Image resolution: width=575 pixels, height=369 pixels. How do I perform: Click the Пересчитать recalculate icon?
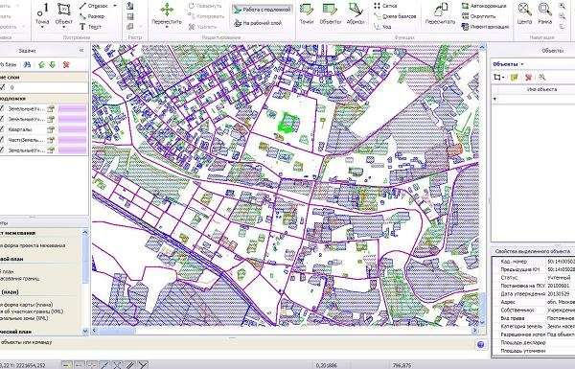tap(440, 14)
